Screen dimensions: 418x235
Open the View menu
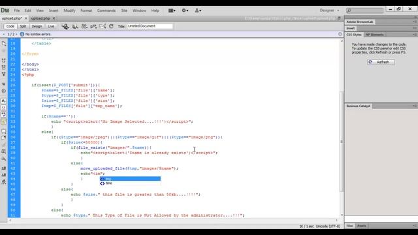(40, 10)
